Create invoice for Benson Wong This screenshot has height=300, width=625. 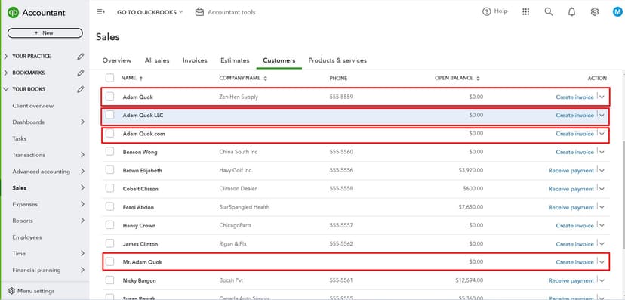[574, 152]
